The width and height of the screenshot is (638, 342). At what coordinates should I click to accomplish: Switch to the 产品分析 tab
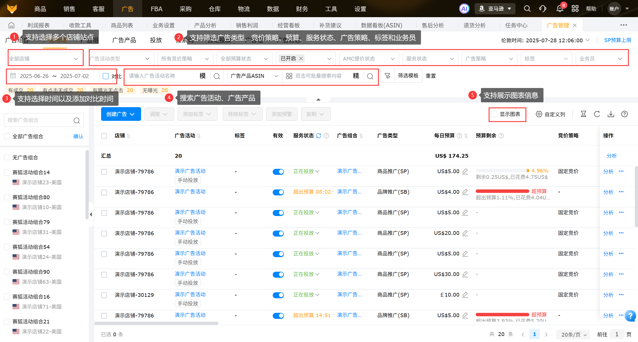tap(205, 25)
